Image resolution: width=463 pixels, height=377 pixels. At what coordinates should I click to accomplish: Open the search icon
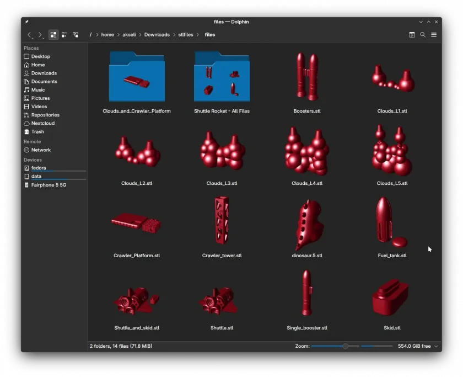pyautogui.click(x=423, y=35)
